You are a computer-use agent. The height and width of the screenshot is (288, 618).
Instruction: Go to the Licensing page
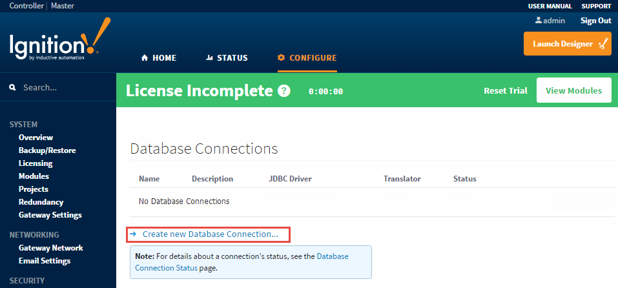coord(36,163)
